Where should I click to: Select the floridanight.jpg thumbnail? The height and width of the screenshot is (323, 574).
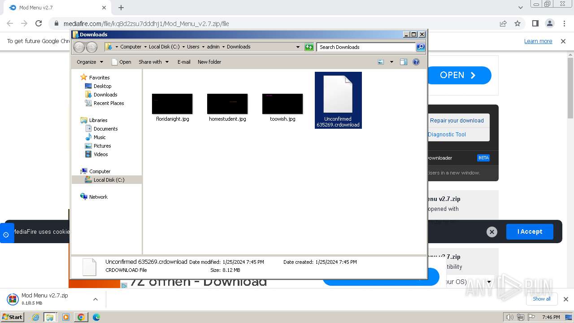tap(172, 104)
